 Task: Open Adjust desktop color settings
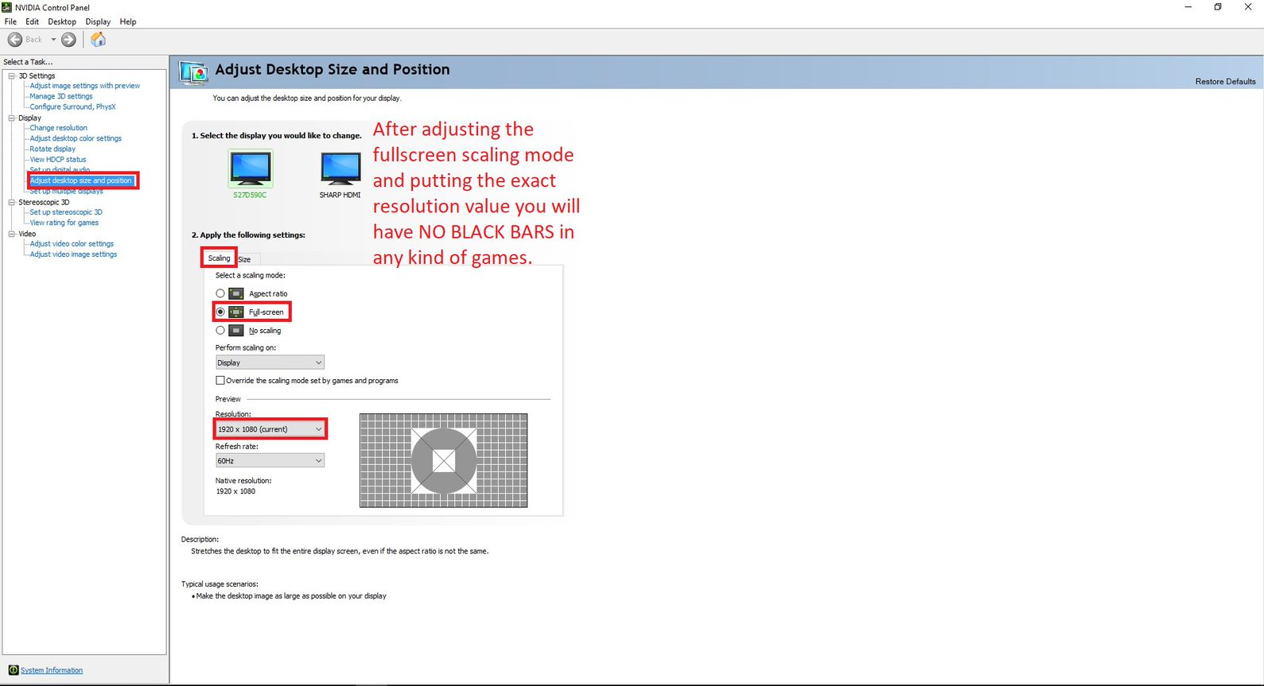click(x=76, y=138)
